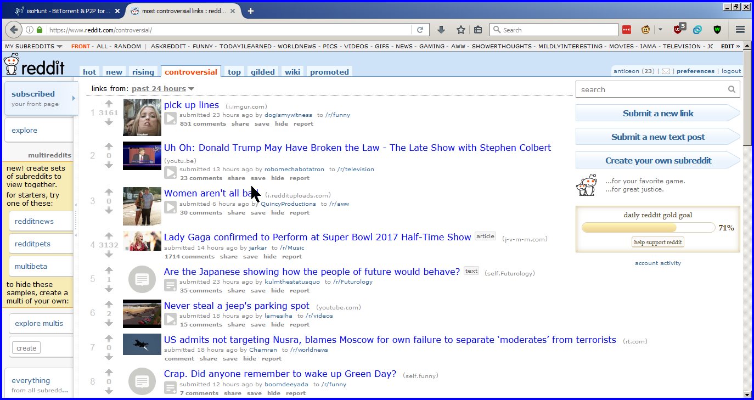Screen dimensions: 754x400
Task: Open user profile 'anticeon'
Action: click(x=626, y=71)
